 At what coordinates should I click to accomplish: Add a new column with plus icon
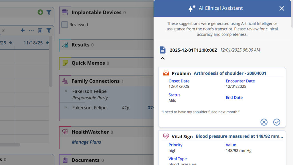23,30
